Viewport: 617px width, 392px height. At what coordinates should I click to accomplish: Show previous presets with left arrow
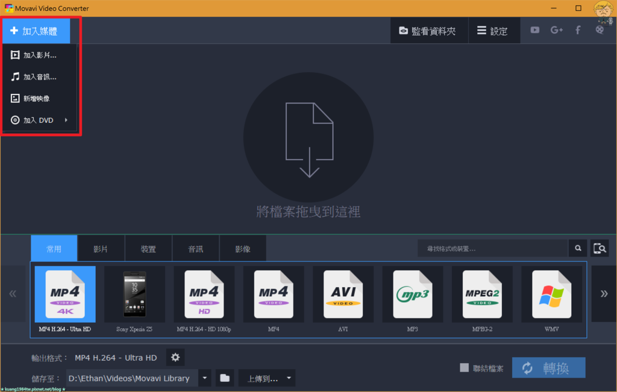point(13,294)
